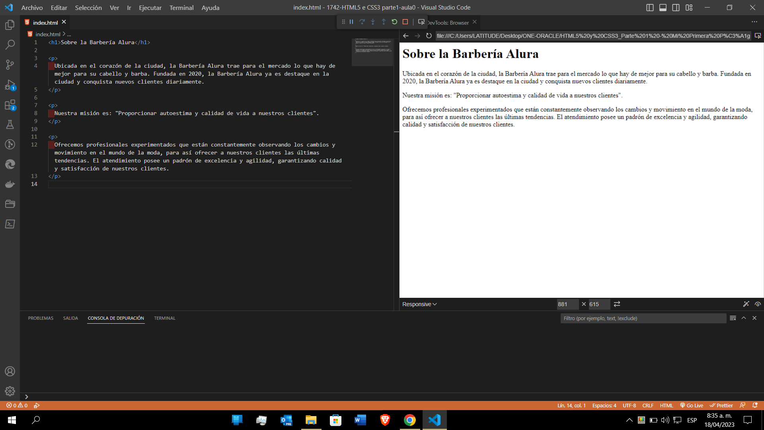Open the Testing flask view

10,125
